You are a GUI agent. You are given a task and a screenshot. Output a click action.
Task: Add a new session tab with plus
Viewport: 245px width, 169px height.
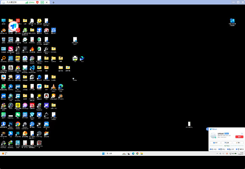(53, 2)
